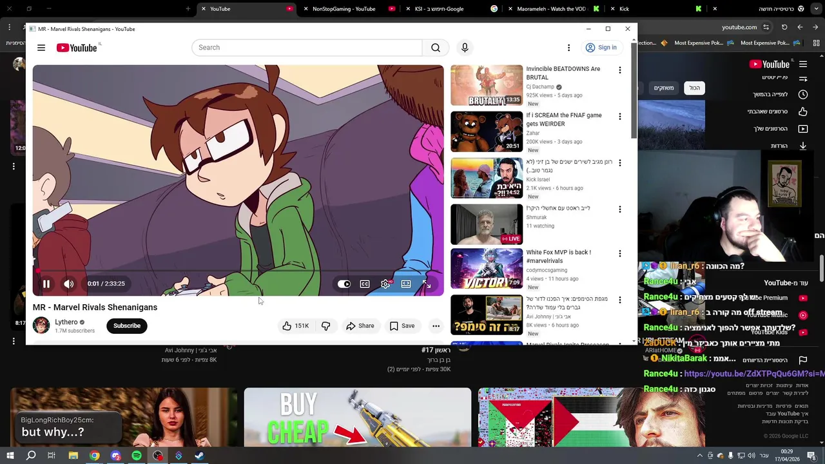Open options for the Shmurak live stream
Screen dimensions: 825x464
coord(620,209)
